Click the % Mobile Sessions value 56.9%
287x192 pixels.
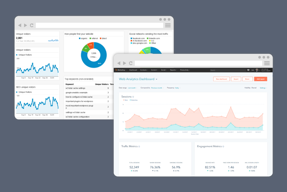[176, 168]
